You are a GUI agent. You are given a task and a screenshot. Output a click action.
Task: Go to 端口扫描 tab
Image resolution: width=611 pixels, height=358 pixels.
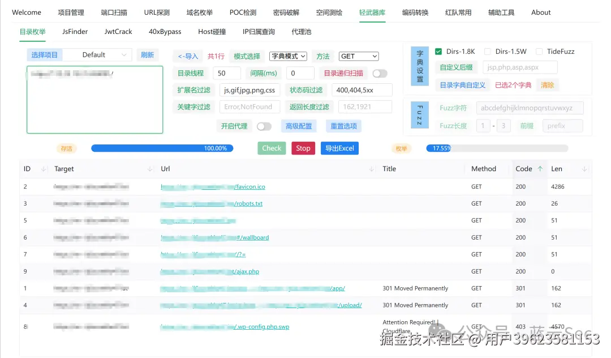(x=114, y=12)
